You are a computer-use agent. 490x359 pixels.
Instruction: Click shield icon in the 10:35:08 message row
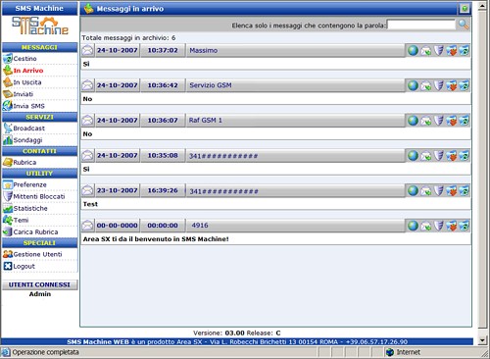pos(439,156)
